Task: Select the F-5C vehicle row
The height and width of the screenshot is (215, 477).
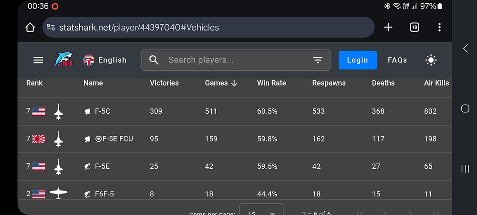Action: [235, 111]
